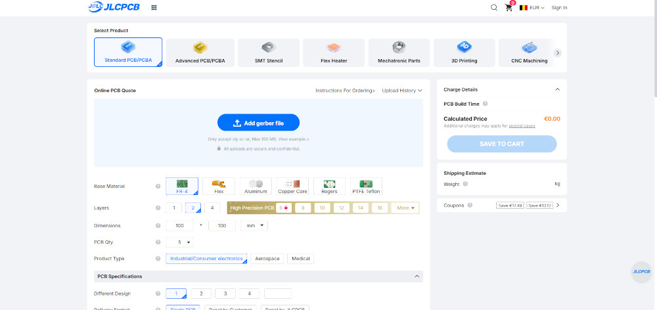Open EUR currency country selector
The width and height of the screenshot is (657, 310).
[x=532, y=7]
